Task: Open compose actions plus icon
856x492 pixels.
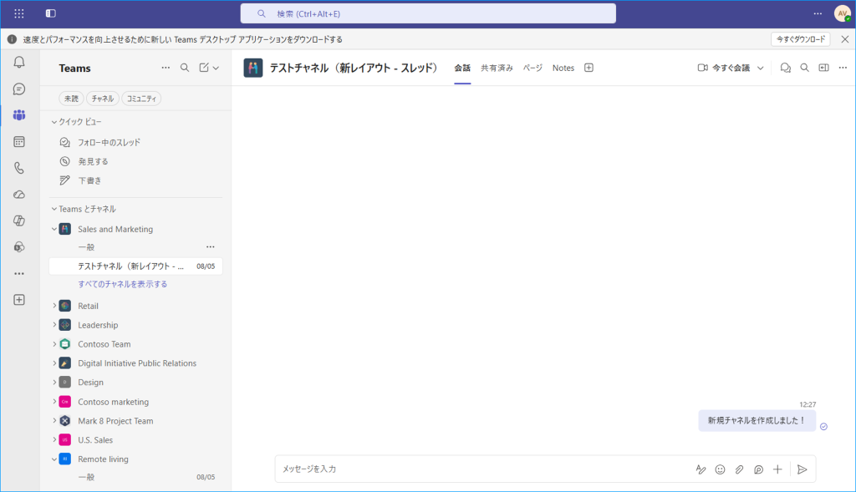Action: click(x=777, y=469)
